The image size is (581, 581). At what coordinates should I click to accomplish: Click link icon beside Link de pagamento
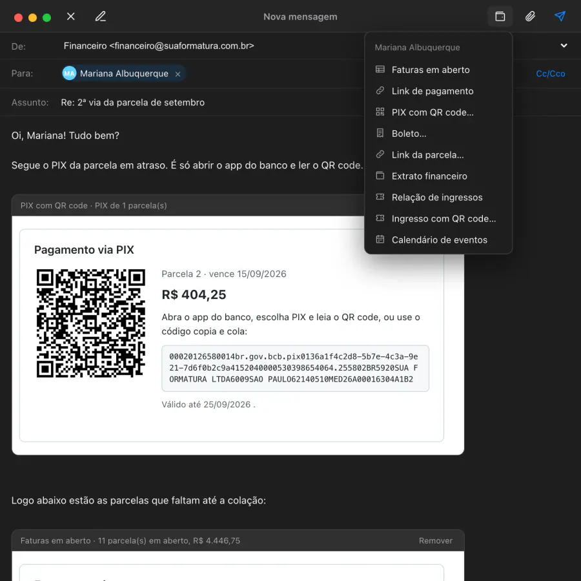[x=380, y=90]
